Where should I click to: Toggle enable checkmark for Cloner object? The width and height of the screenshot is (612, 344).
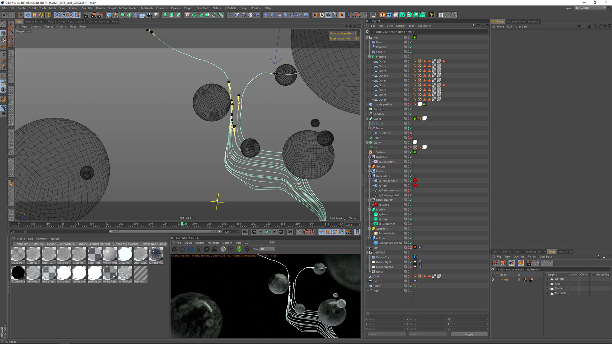coord(411,142)
